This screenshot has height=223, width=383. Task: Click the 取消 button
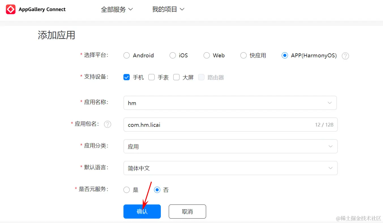pyautogui.click(x=187, y=211)
